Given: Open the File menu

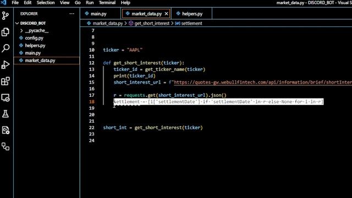Looking at the screenshot, I should [x=15, y=3].
